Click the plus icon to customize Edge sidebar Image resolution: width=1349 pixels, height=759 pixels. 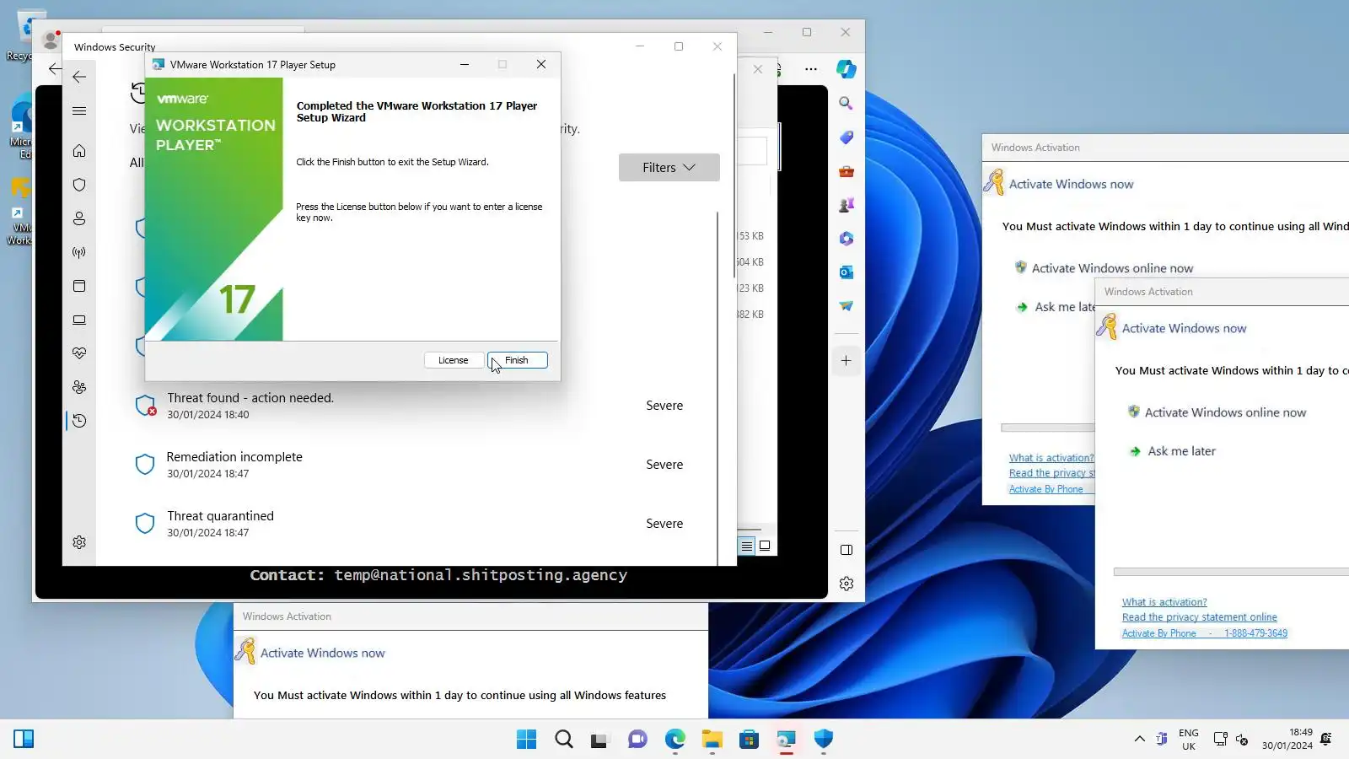pyautogui.click(x=846, y=360)
